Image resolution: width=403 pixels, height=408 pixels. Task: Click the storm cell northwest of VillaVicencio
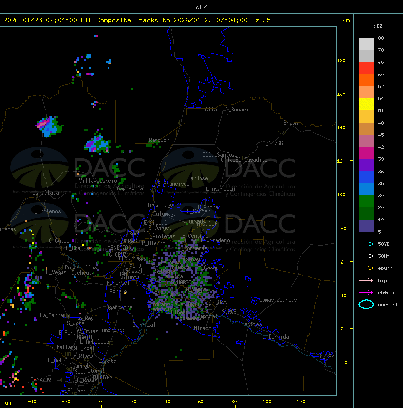[x=49, y=126]
